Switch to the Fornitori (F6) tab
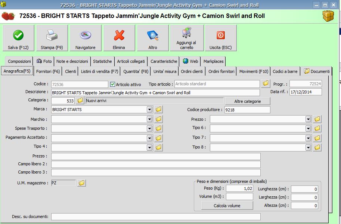 [x=48, y=71]
